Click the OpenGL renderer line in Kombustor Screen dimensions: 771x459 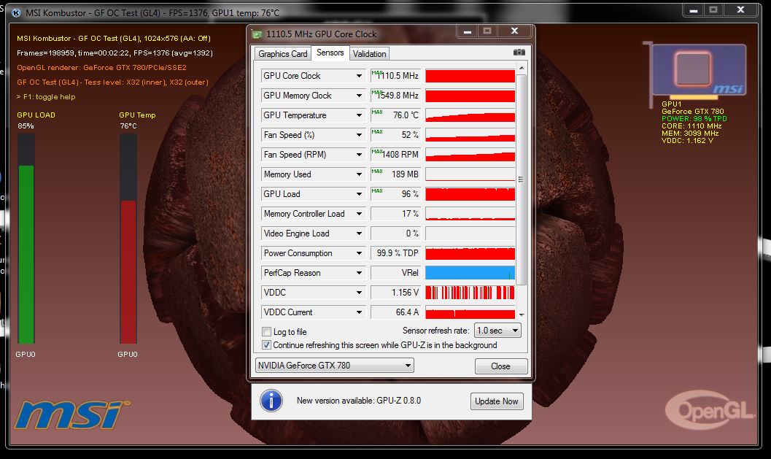(x=101, y=67)
